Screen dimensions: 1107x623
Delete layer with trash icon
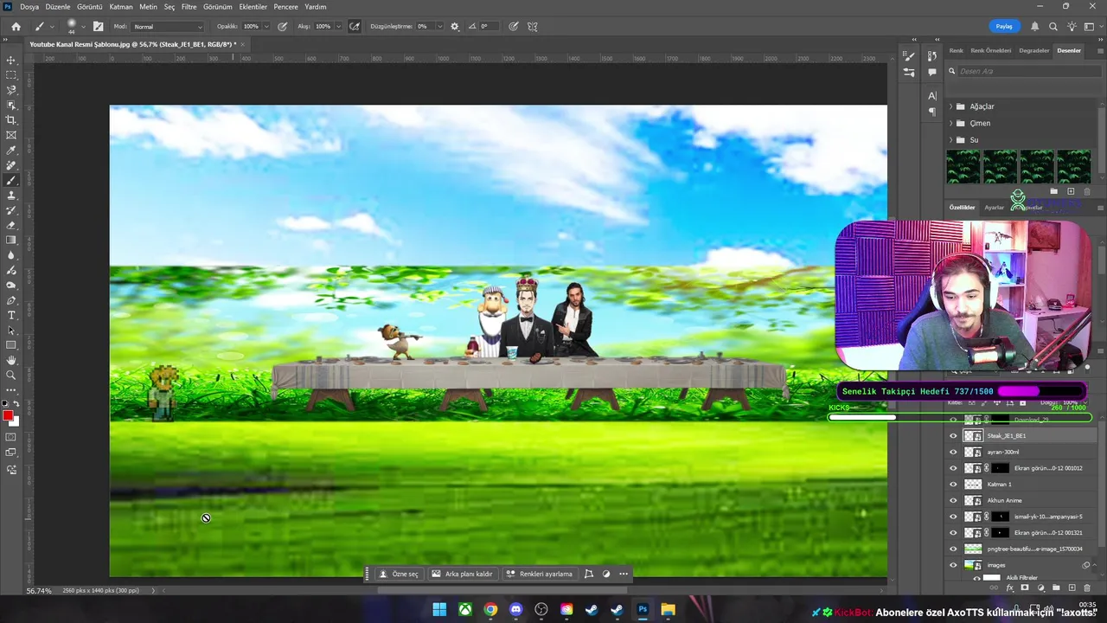[x=1087, y=588]
